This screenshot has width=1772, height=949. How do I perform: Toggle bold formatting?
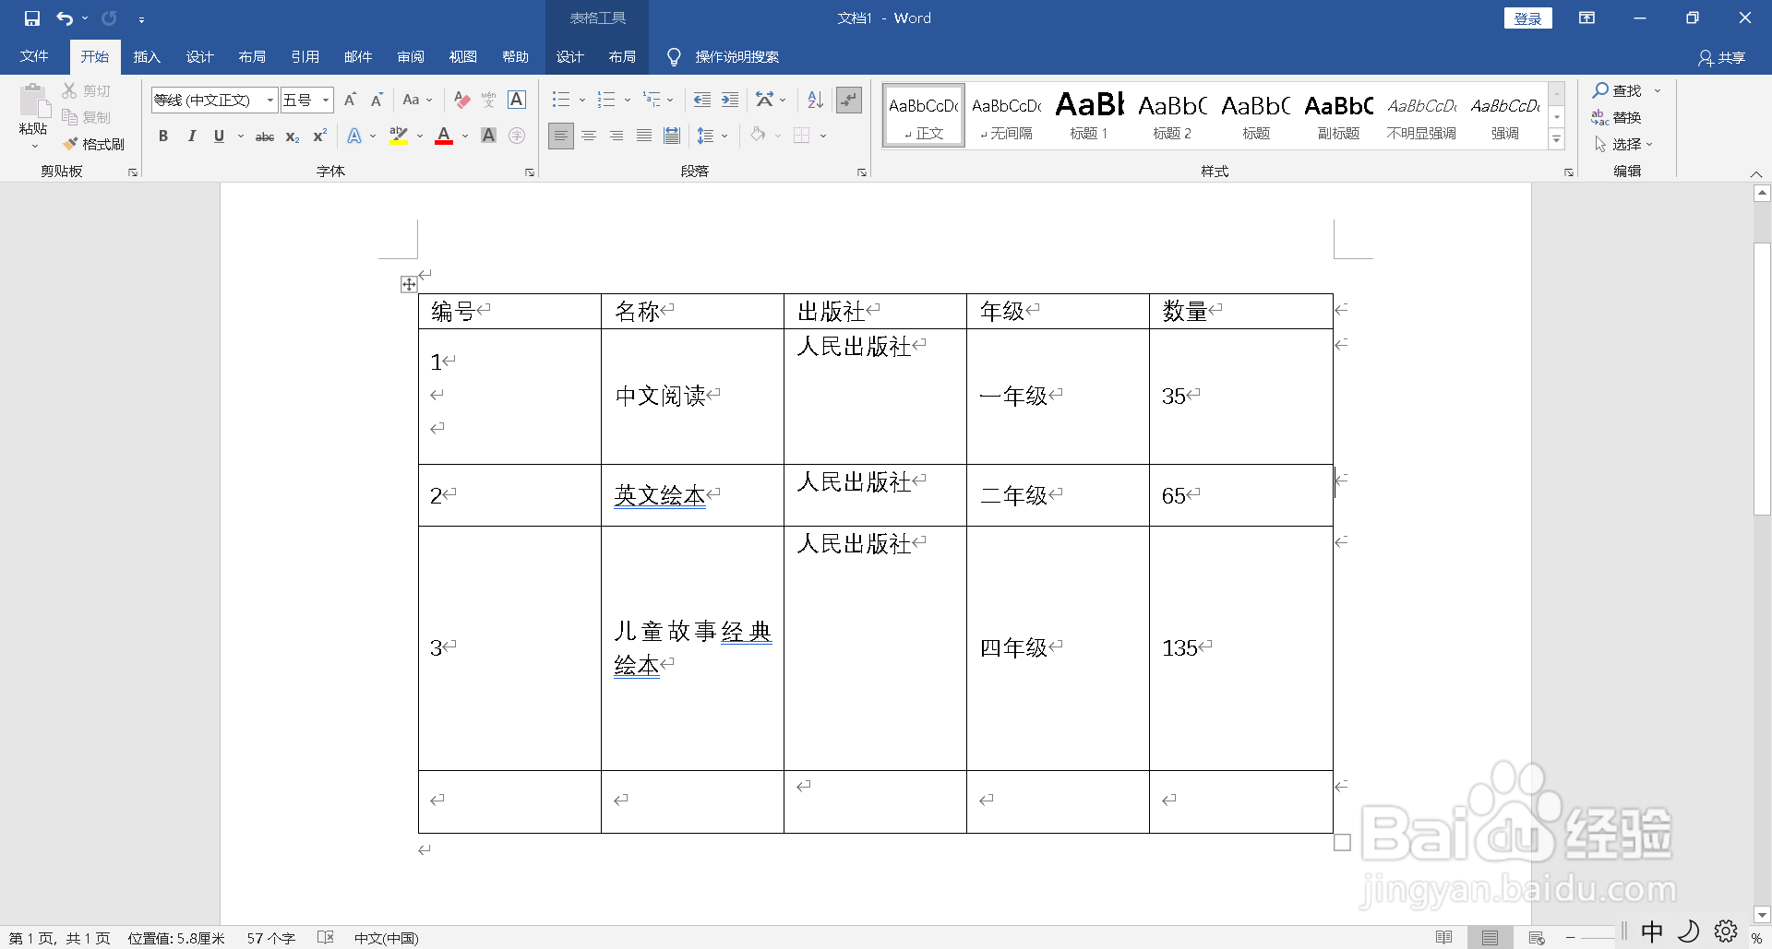pyautogui.click(x=163, y=136)
